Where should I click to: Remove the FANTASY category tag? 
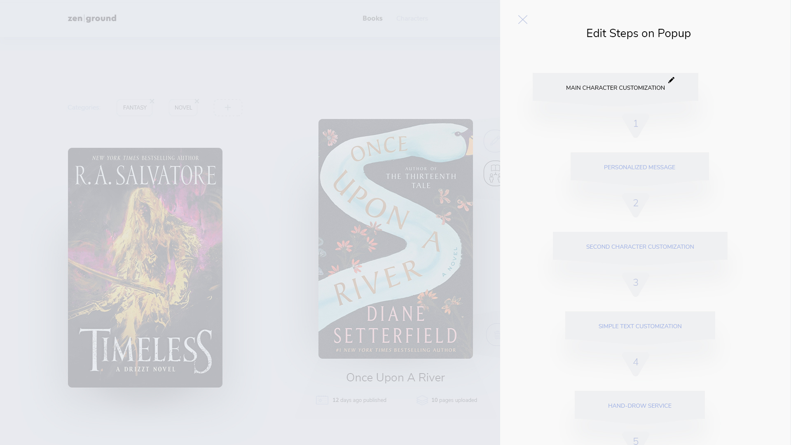click(152, 101)
